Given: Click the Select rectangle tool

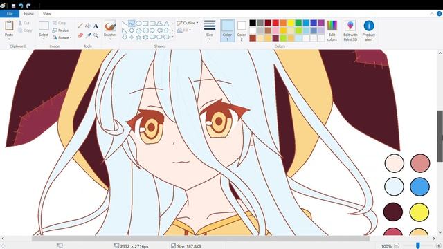Looking at the screenshot, I should (44, 26).
